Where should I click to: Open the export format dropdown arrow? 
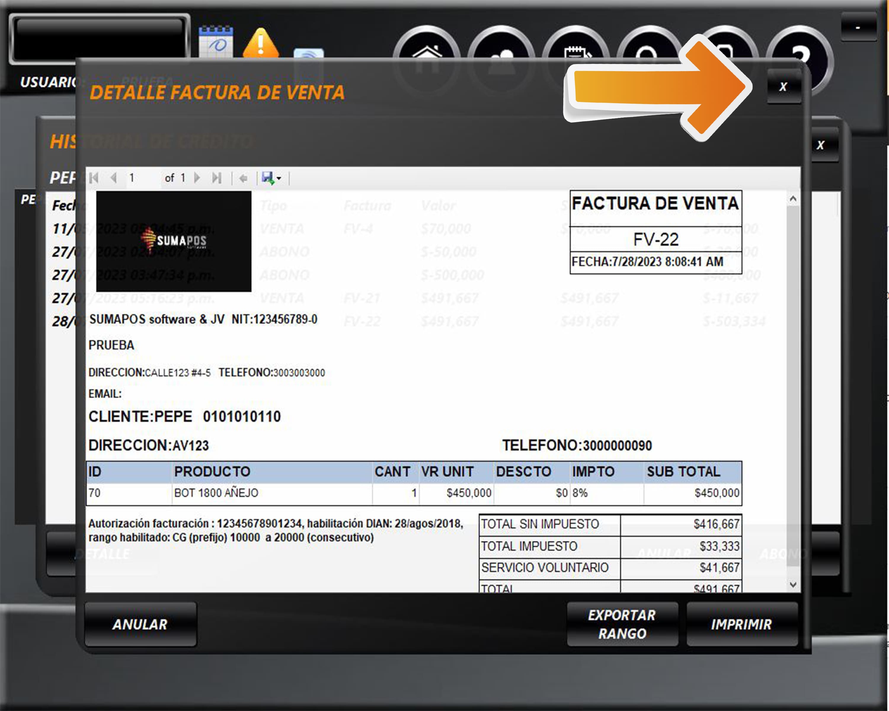point(279,178)
